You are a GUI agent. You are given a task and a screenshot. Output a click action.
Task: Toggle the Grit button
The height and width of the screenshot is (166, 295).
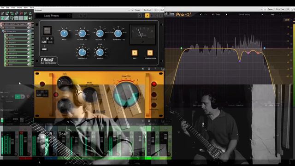click(x=135, y=53)
